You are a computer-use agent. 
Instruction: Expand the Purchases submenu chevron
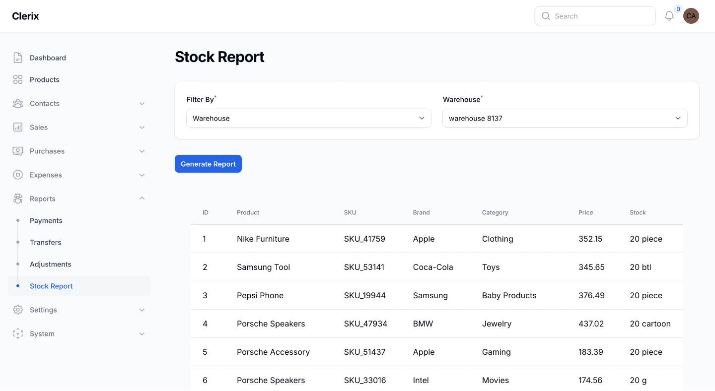click(x=142, y=151)
